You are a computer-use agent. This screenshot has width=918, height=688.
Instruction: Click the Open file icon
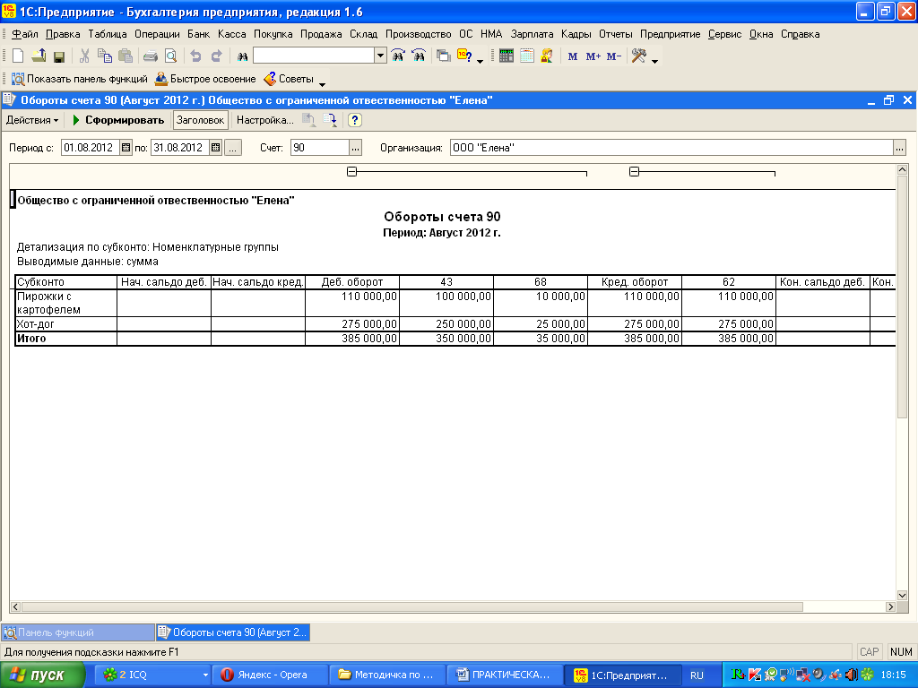[x=39, y=56]
